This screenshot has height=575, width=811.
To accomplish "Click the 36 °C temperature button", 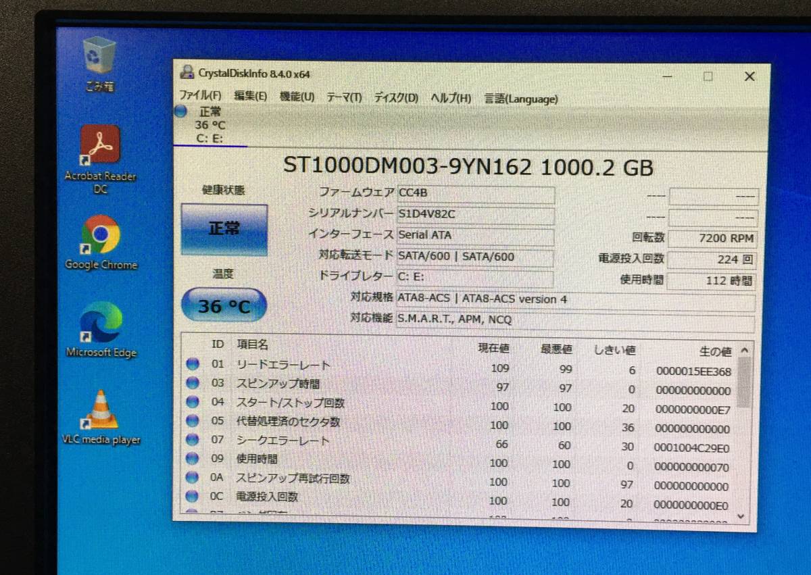I will tap(224, 306).
